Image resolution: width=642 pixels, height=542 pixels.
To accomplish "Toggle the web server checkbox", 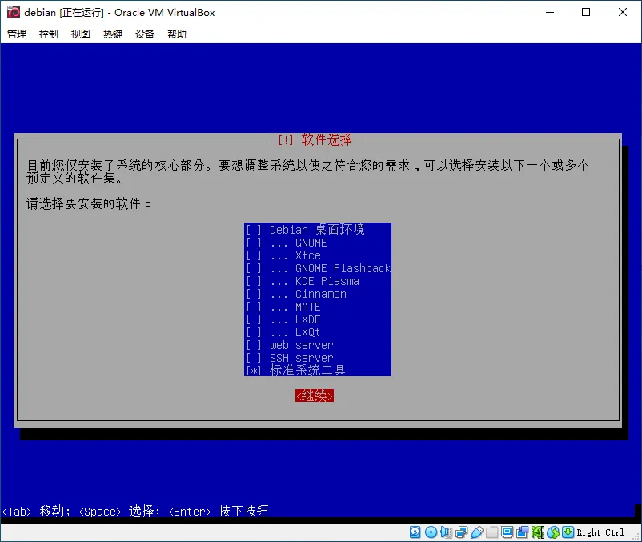I will pos(254,345).
